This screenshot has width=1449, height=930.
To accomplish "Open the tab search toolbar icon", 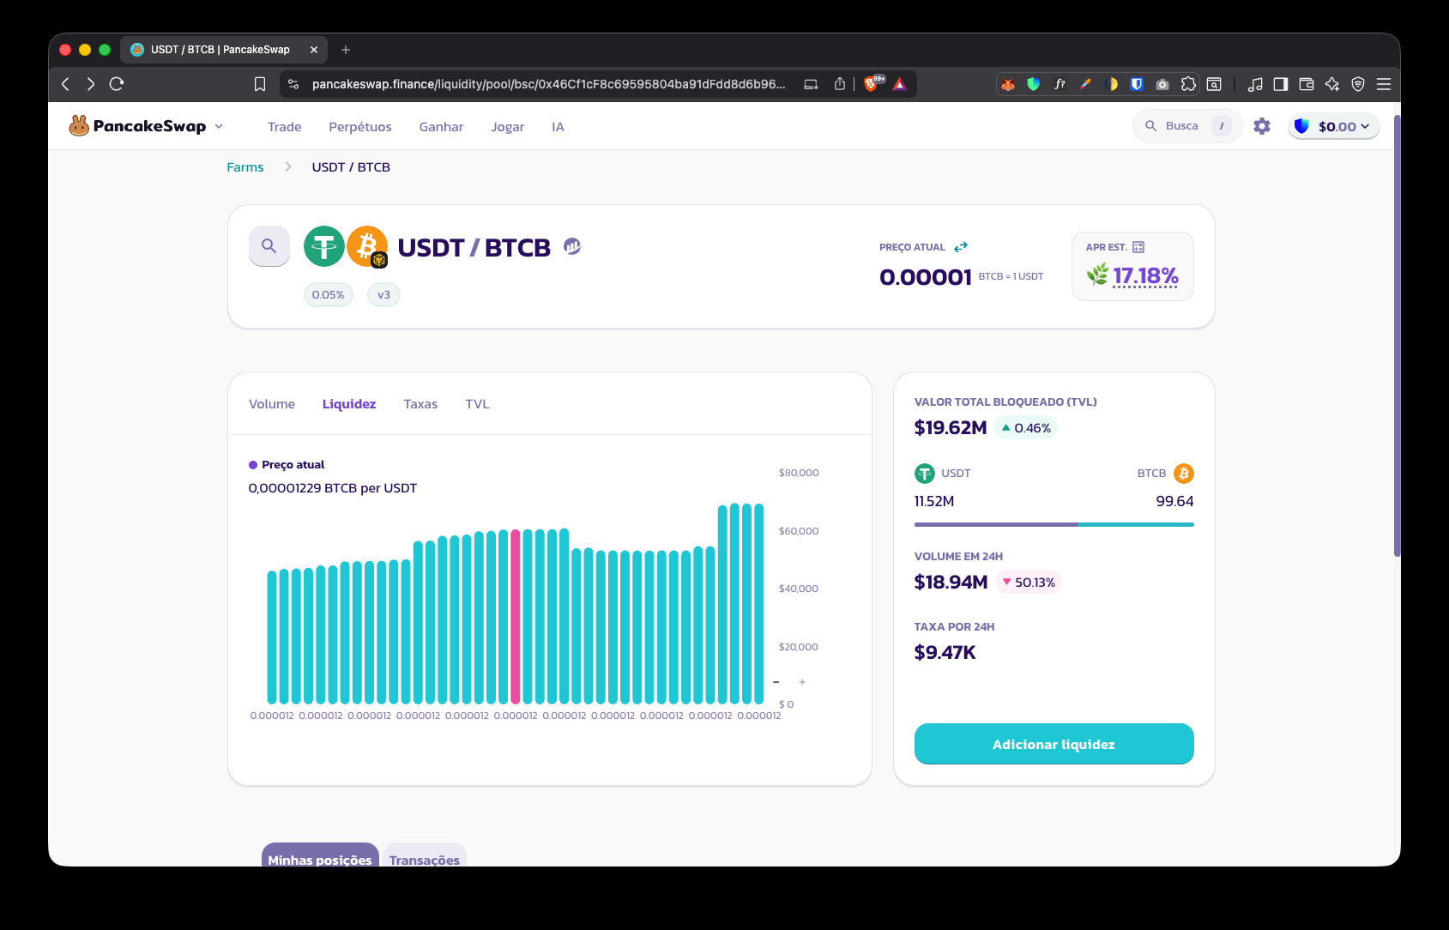I will click(x=1214, y=84).
